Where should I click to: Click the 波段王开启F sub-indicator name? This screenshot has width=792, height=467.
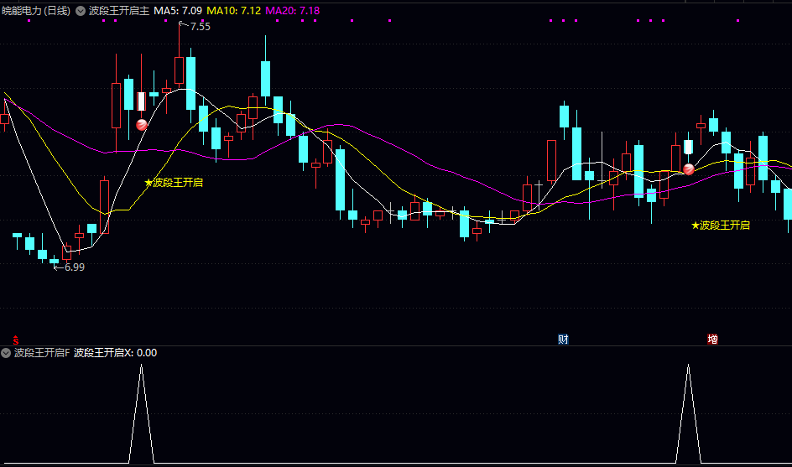[x=42, y=353]
